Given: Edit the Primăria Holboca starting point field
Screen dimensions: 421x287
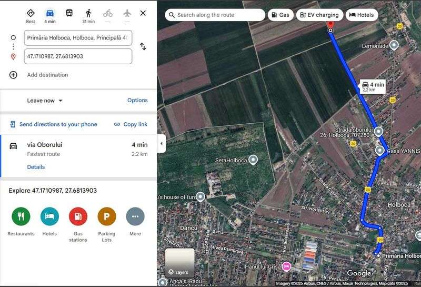Looking at the screenshot, I should tap(78, 38).
